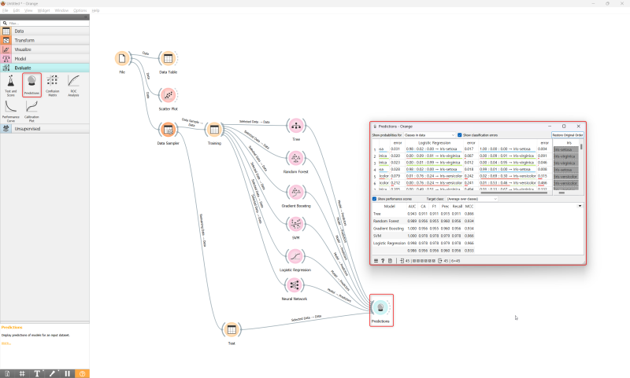630x378 pixels.
Task: Click the File node on the canvas
Action: [x=122, y=59]
